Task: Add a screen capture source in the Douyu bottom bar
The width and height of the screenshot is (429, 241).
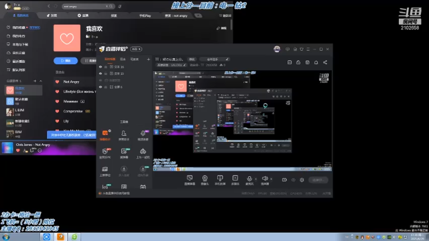Action: tap(190, 180)
